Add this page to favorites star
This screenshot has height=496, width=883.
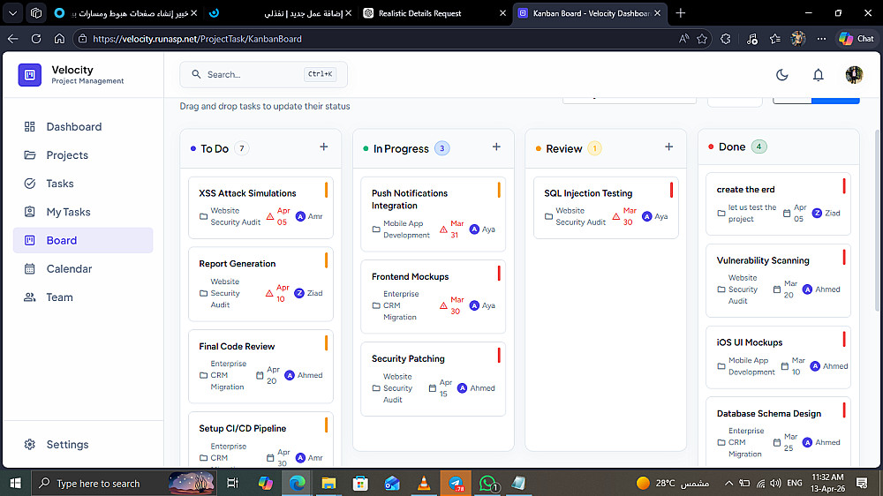point(702,39)
